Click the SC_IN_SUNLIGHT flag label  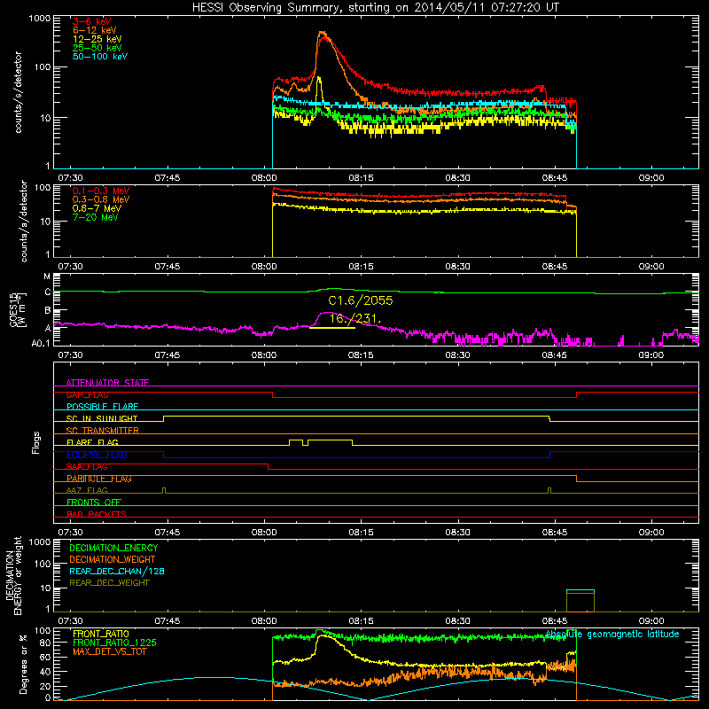click(102, 418)
